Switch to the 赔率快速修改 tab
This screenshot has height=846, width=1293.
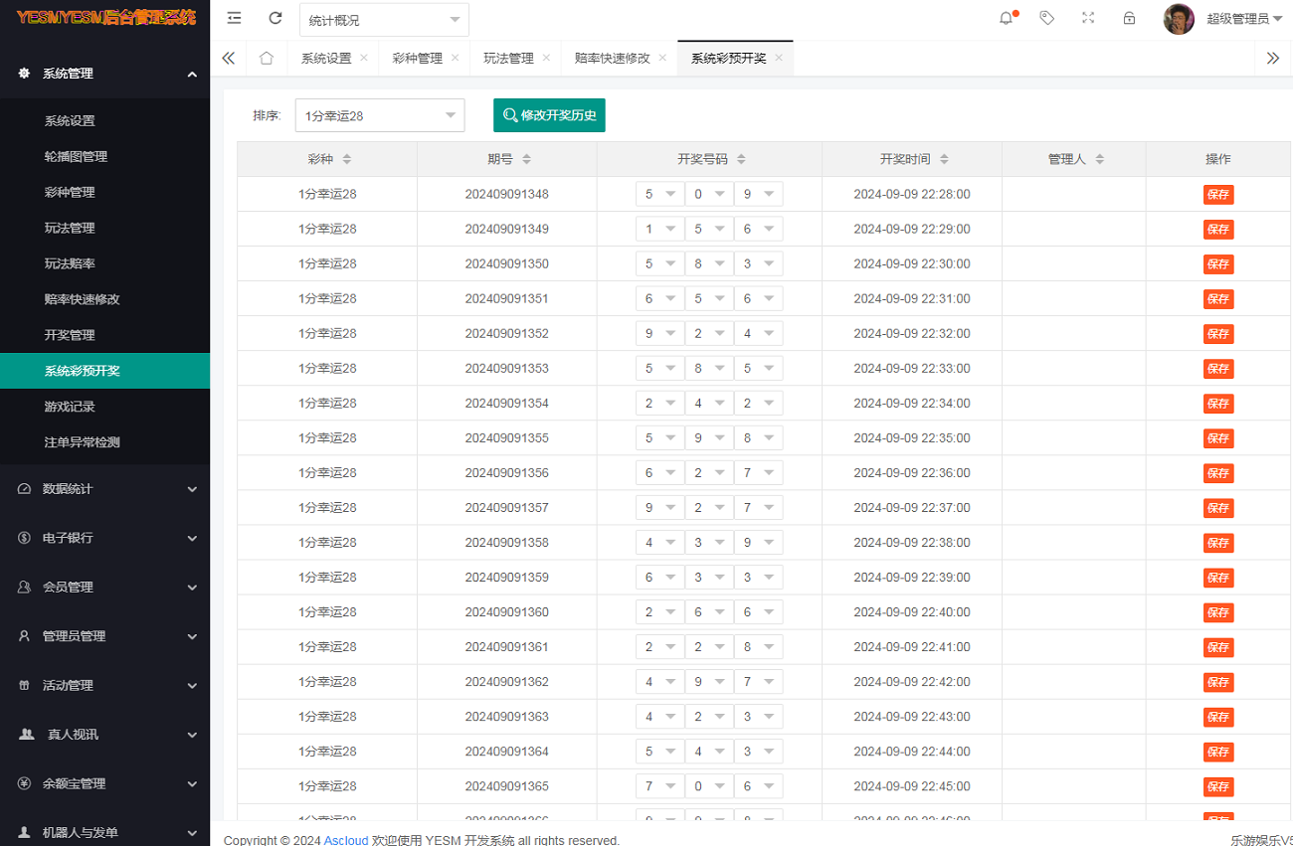612,58
